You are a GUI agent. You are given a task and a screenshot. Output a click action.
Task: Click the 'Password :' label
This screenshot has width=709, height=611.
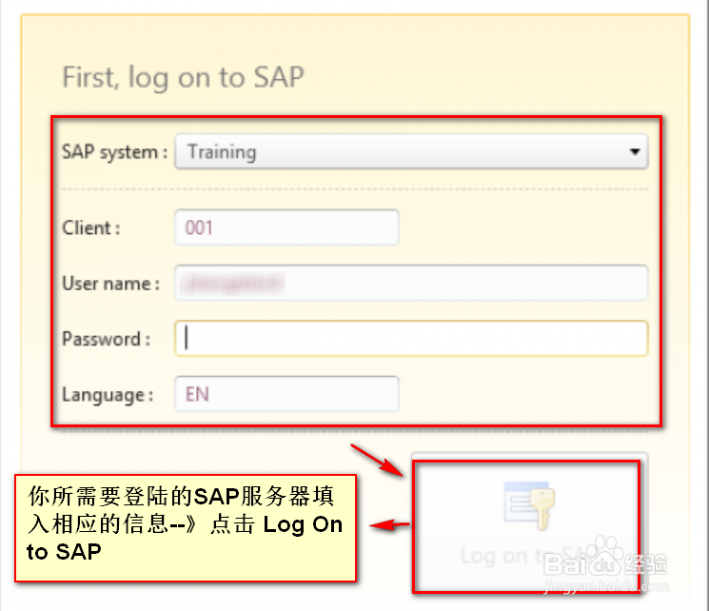pos(107,339)
